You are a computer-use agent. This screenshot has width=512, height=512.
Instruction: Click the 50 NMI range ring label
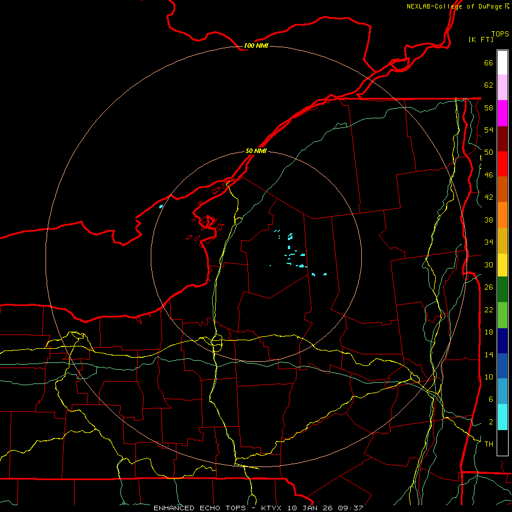point(256,151)
